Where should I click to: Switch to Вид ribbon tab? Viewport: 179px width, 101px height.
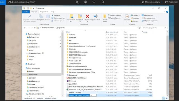(x=53, y=12)
